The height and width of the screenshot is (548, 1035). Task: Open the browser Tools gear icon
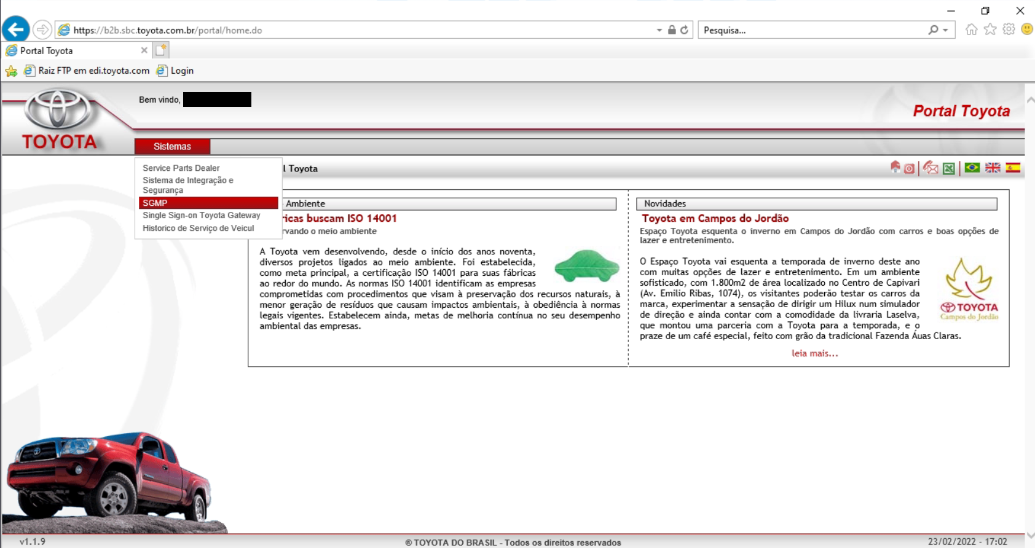1009,29
